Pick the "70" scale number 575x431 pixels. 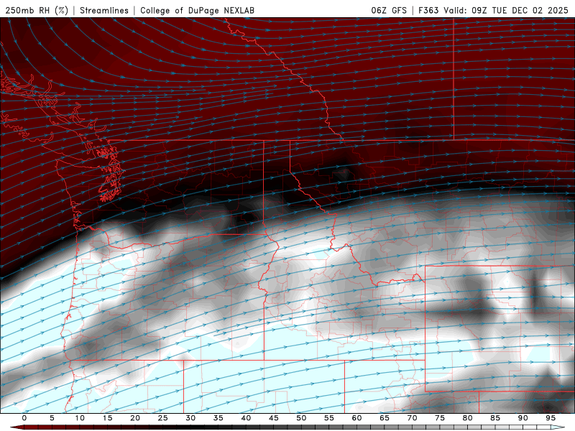412,418
